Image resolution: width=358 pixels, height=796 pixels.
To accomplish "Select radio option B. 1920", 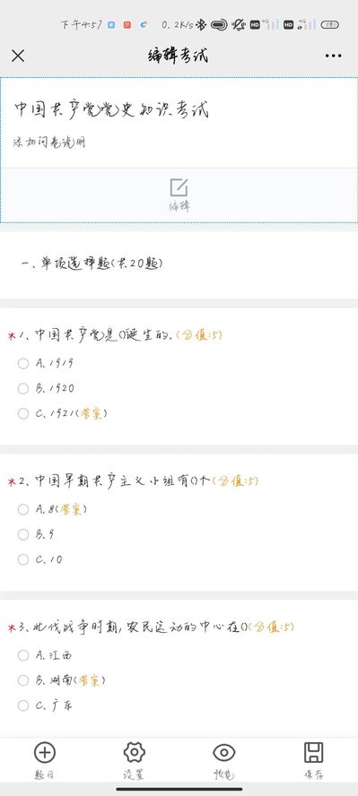I will tap(23, 388).
